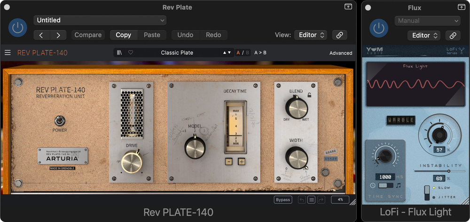Open the Untitled preset dropdown
This screenshot has height=222, width=470.
click(100, 20)
